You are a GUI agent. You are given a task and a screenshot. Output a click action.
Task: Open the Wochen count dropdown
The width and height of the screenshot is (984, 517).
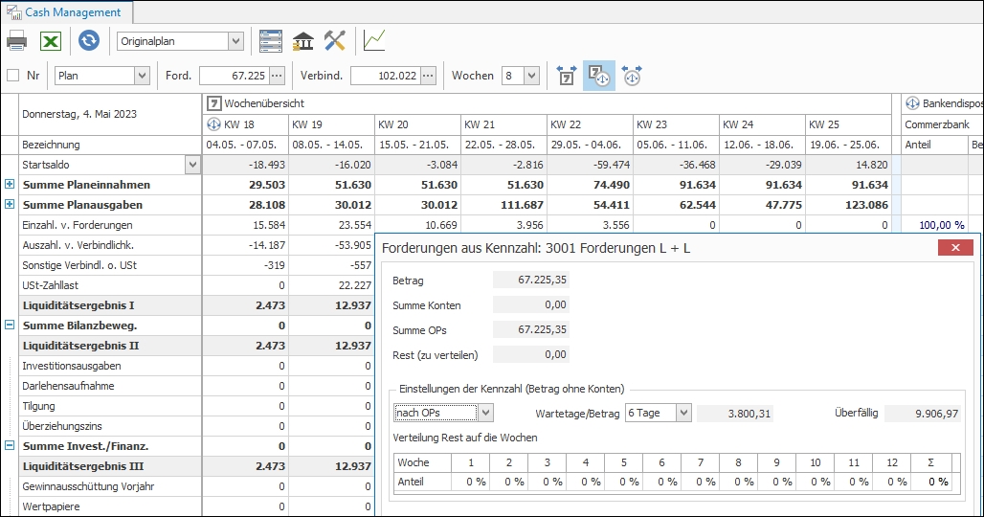532,76
